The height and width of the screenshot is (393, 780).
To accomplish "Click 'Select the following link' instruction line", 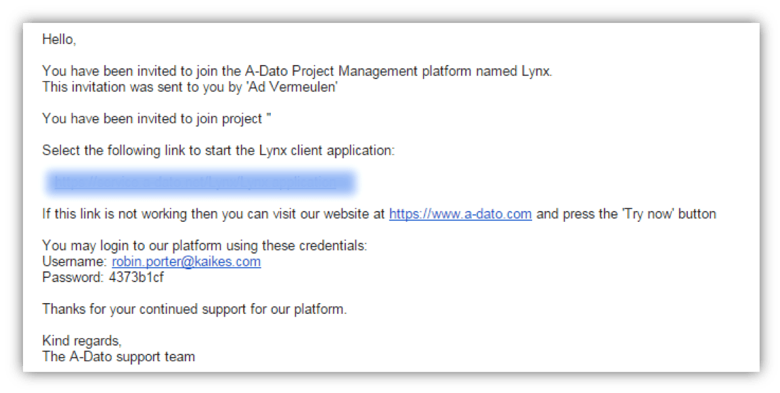I will (218, 150).
